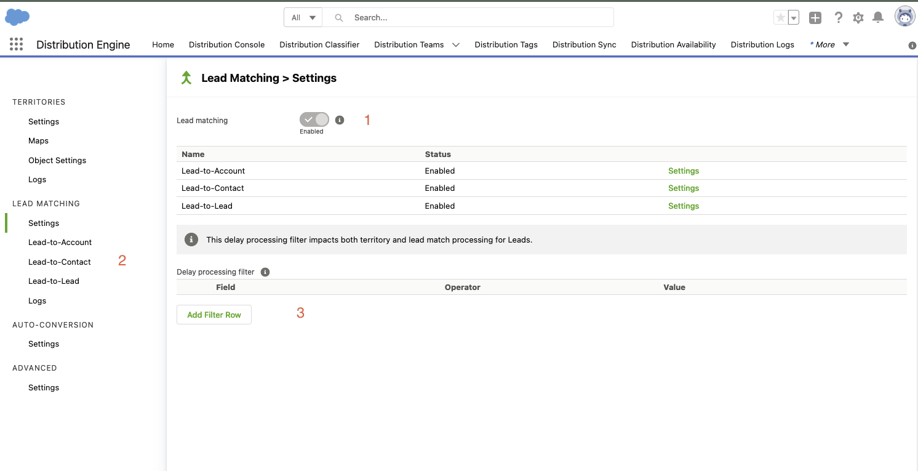The width and height of the screenshot is (918, 471).
Task: Open Object Settings in sidebar
Action: (x=57, y=160)
